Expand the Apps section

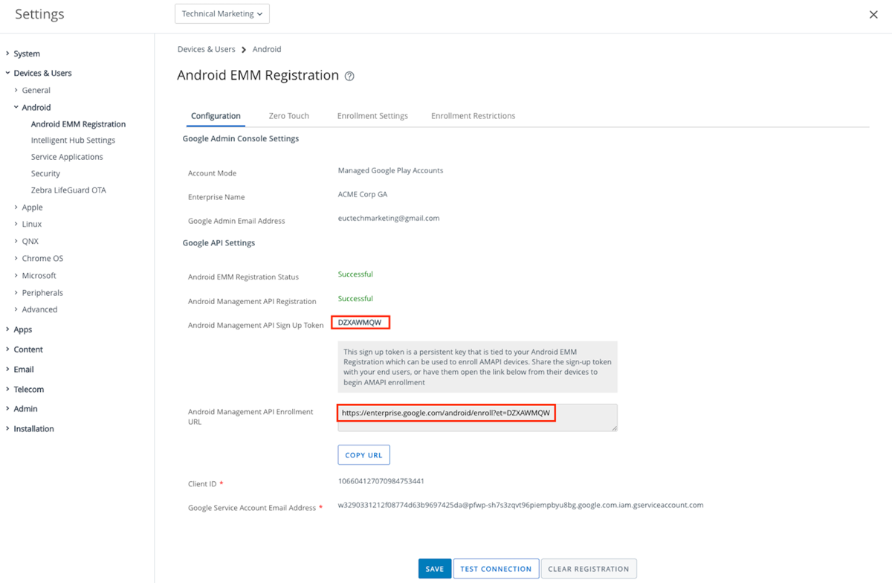click(23, 329)
